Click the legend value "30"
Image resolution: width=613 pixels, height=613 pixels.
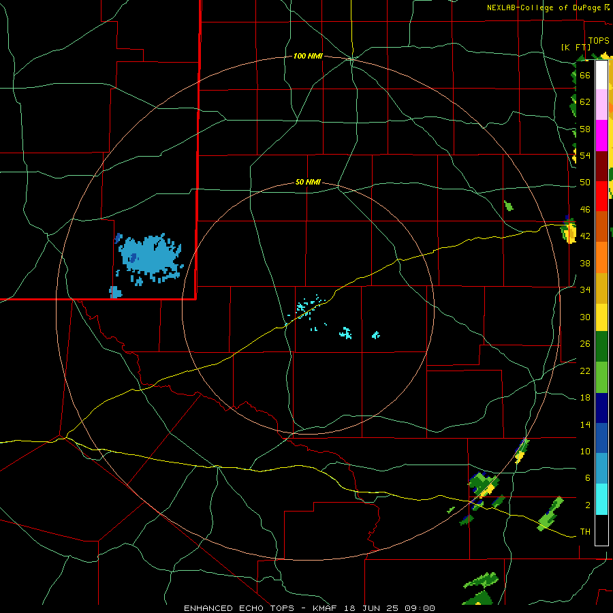click(x=585, y=317)
